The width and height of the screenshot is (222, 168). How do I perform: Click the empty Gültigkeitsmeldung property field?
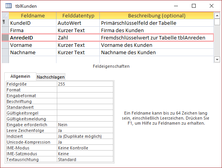tap(85, 119)
